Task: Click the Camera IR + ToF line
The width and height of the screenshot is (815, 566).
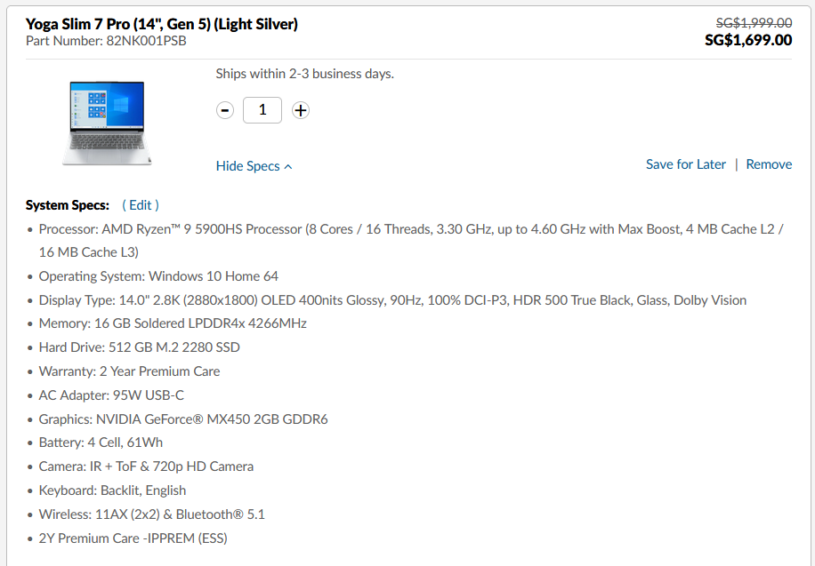Action: (x=146, y=466)
